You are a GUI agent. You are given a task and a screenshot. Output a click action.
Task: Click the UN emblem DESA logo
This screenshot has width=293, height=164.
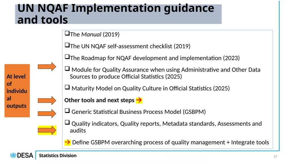(x=21, y=155)
